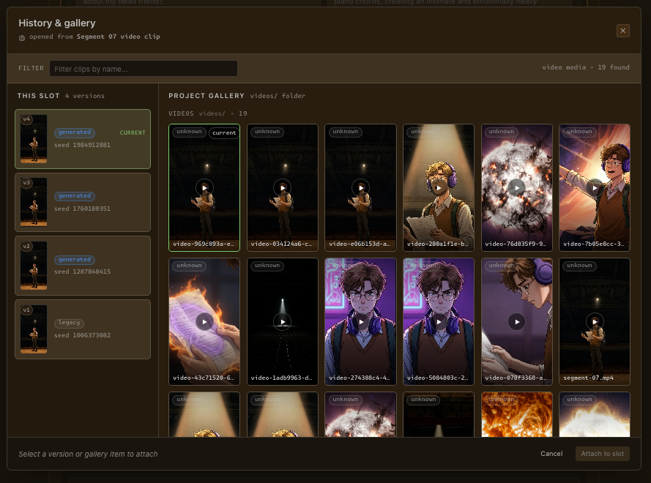Click the video media - 19 found text
This screenshot has height=483, width=651.
coord(585,67)
